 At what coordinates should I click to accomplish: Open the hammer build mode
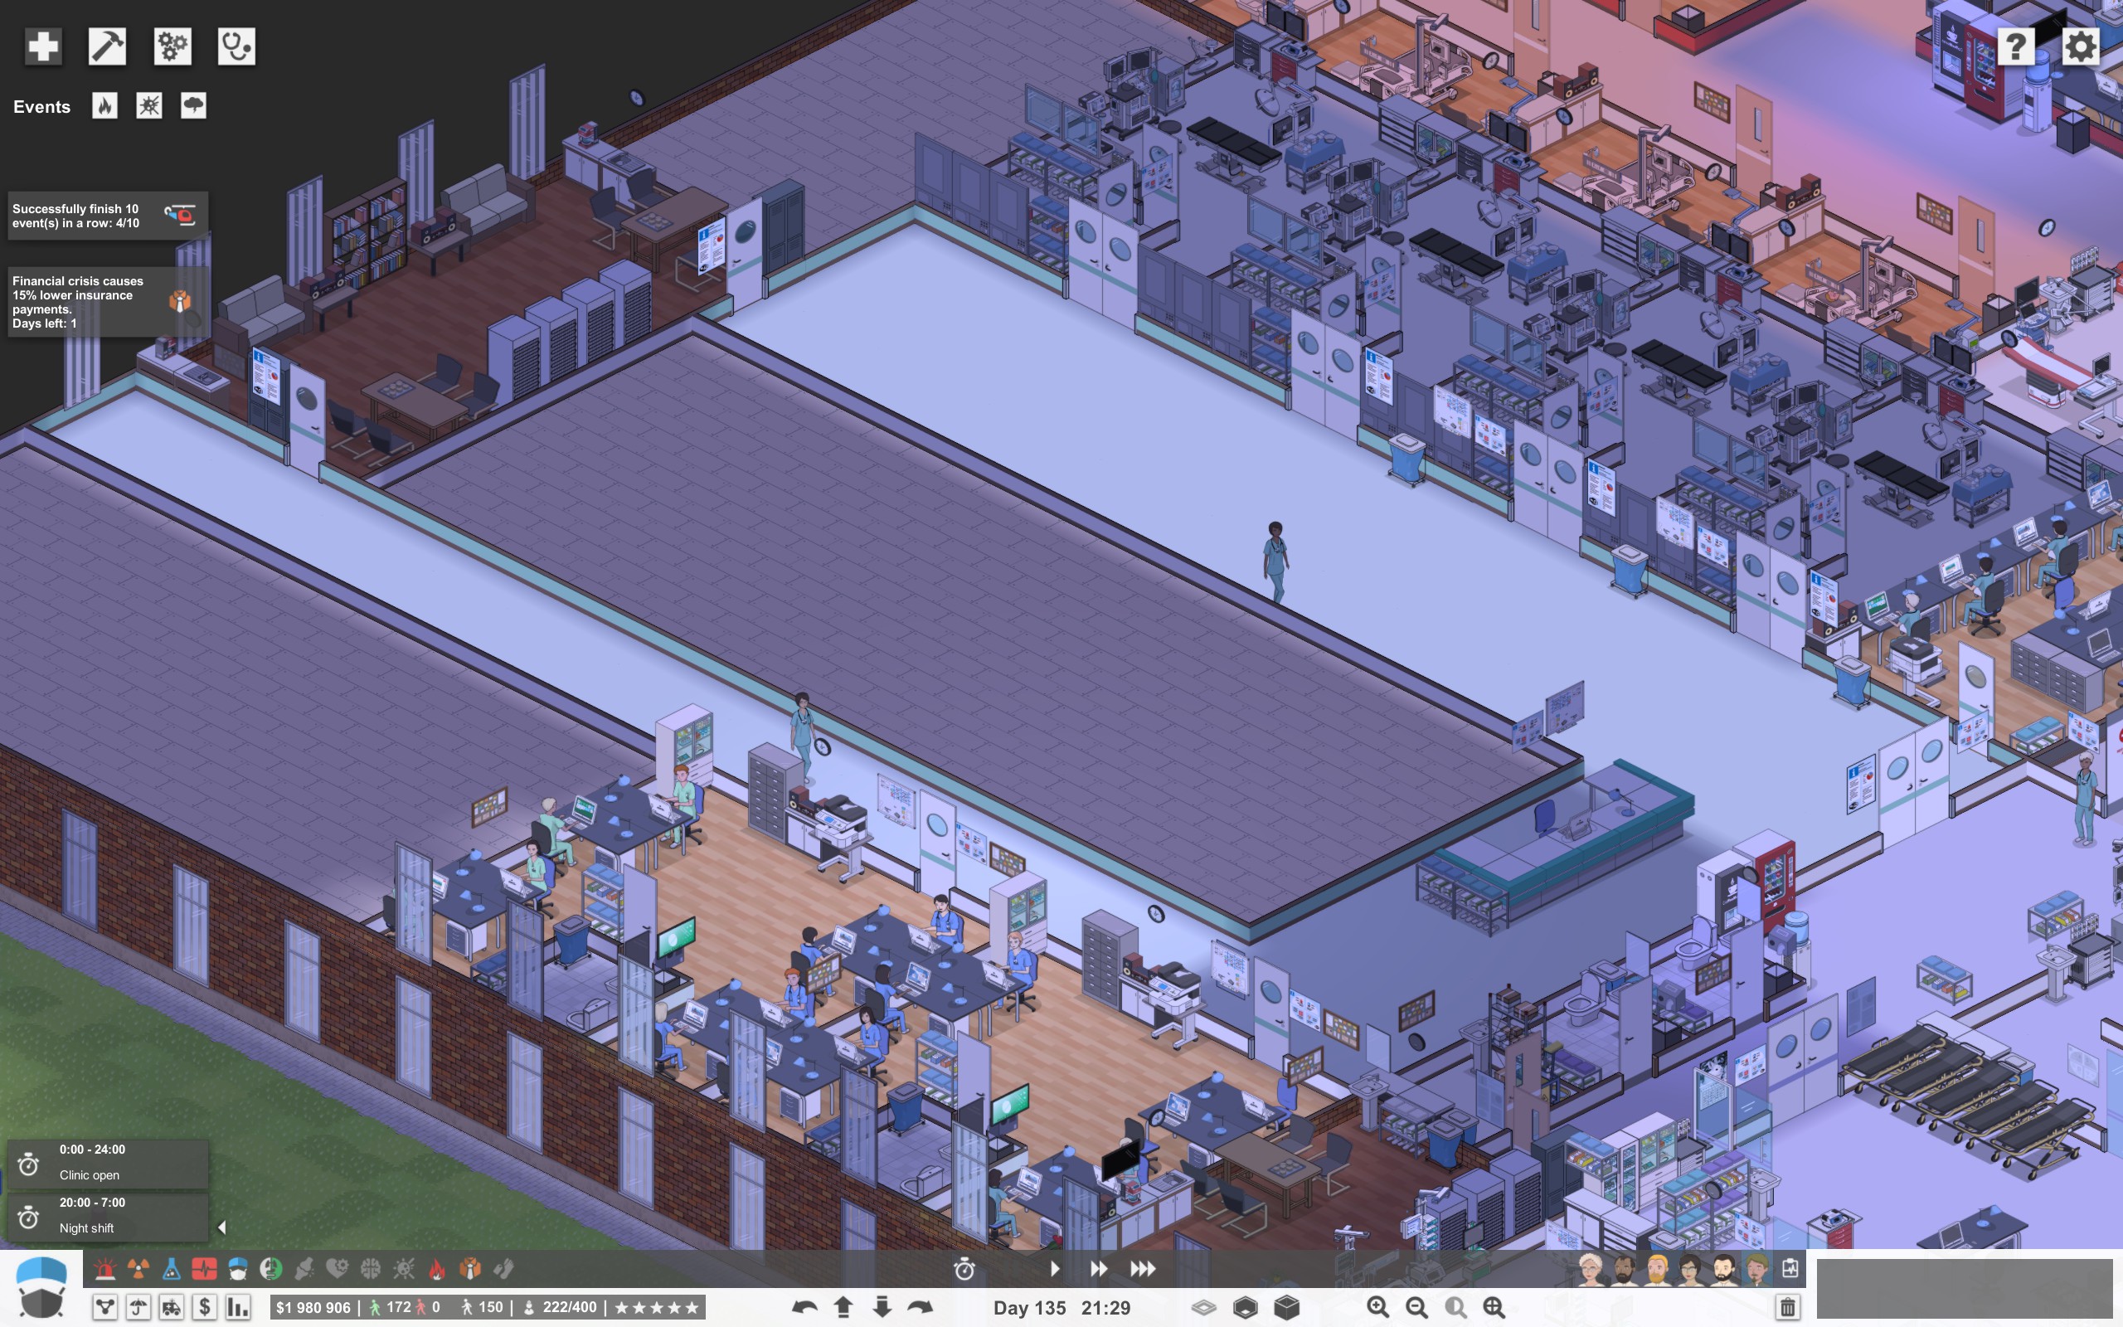[107, 46]
